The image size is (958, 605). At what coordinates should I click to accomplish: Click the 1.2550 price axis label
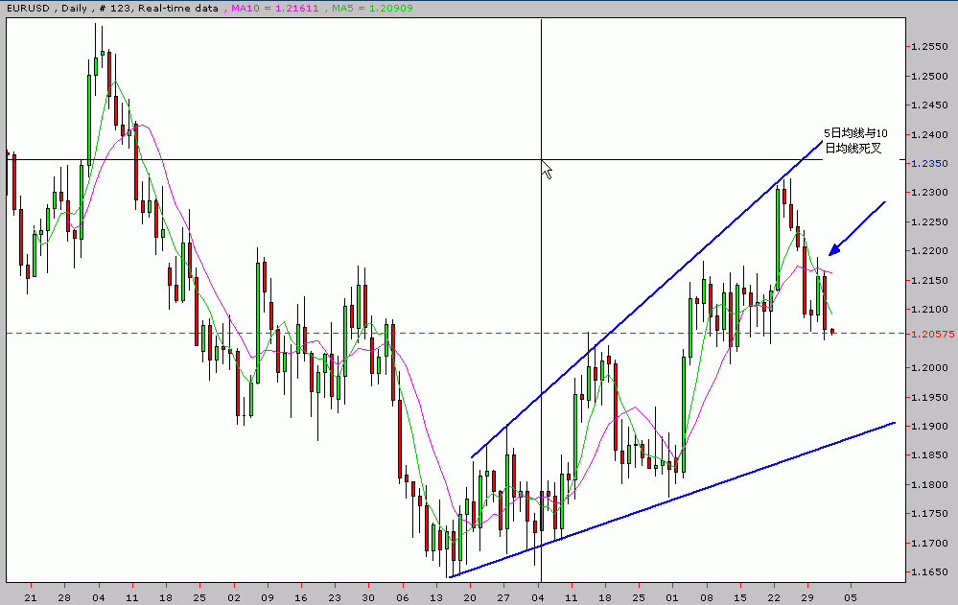coord(929,47)
